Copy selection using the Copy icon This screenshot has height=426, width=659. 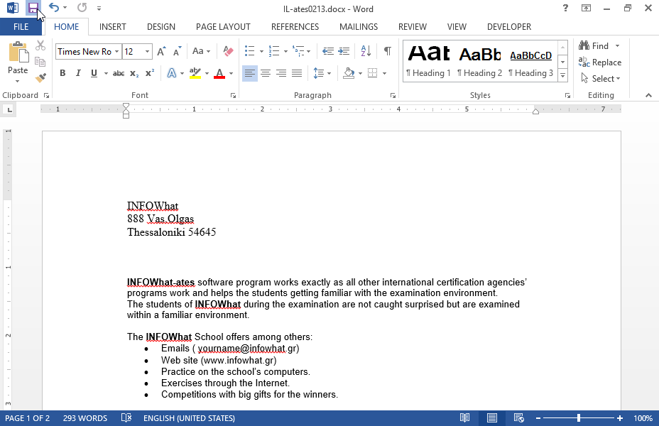tap(40, 61)
